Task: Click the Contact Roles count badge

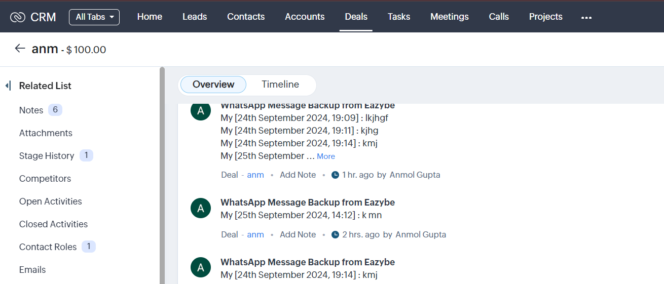Action: [x=89, y=247]
